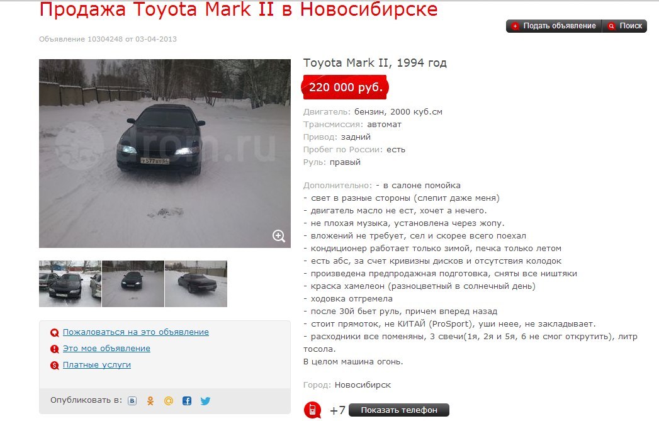Share listing on Odnoklassniki icon
659x421 pixels.
coord(150,401)
